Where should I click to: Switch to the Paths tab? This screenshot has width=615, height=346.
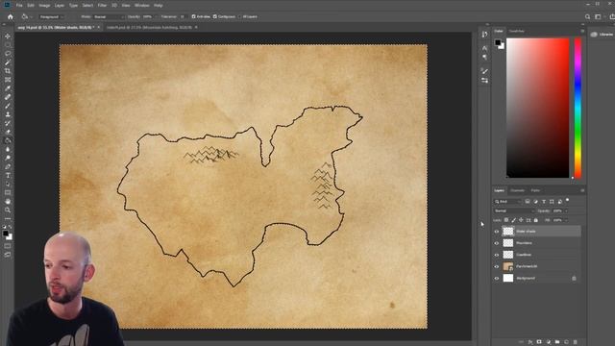tap(535, 190)
